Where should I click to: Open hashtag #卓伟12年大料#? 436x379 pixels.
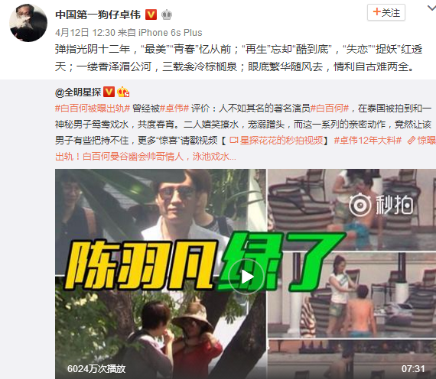point(368,141)
